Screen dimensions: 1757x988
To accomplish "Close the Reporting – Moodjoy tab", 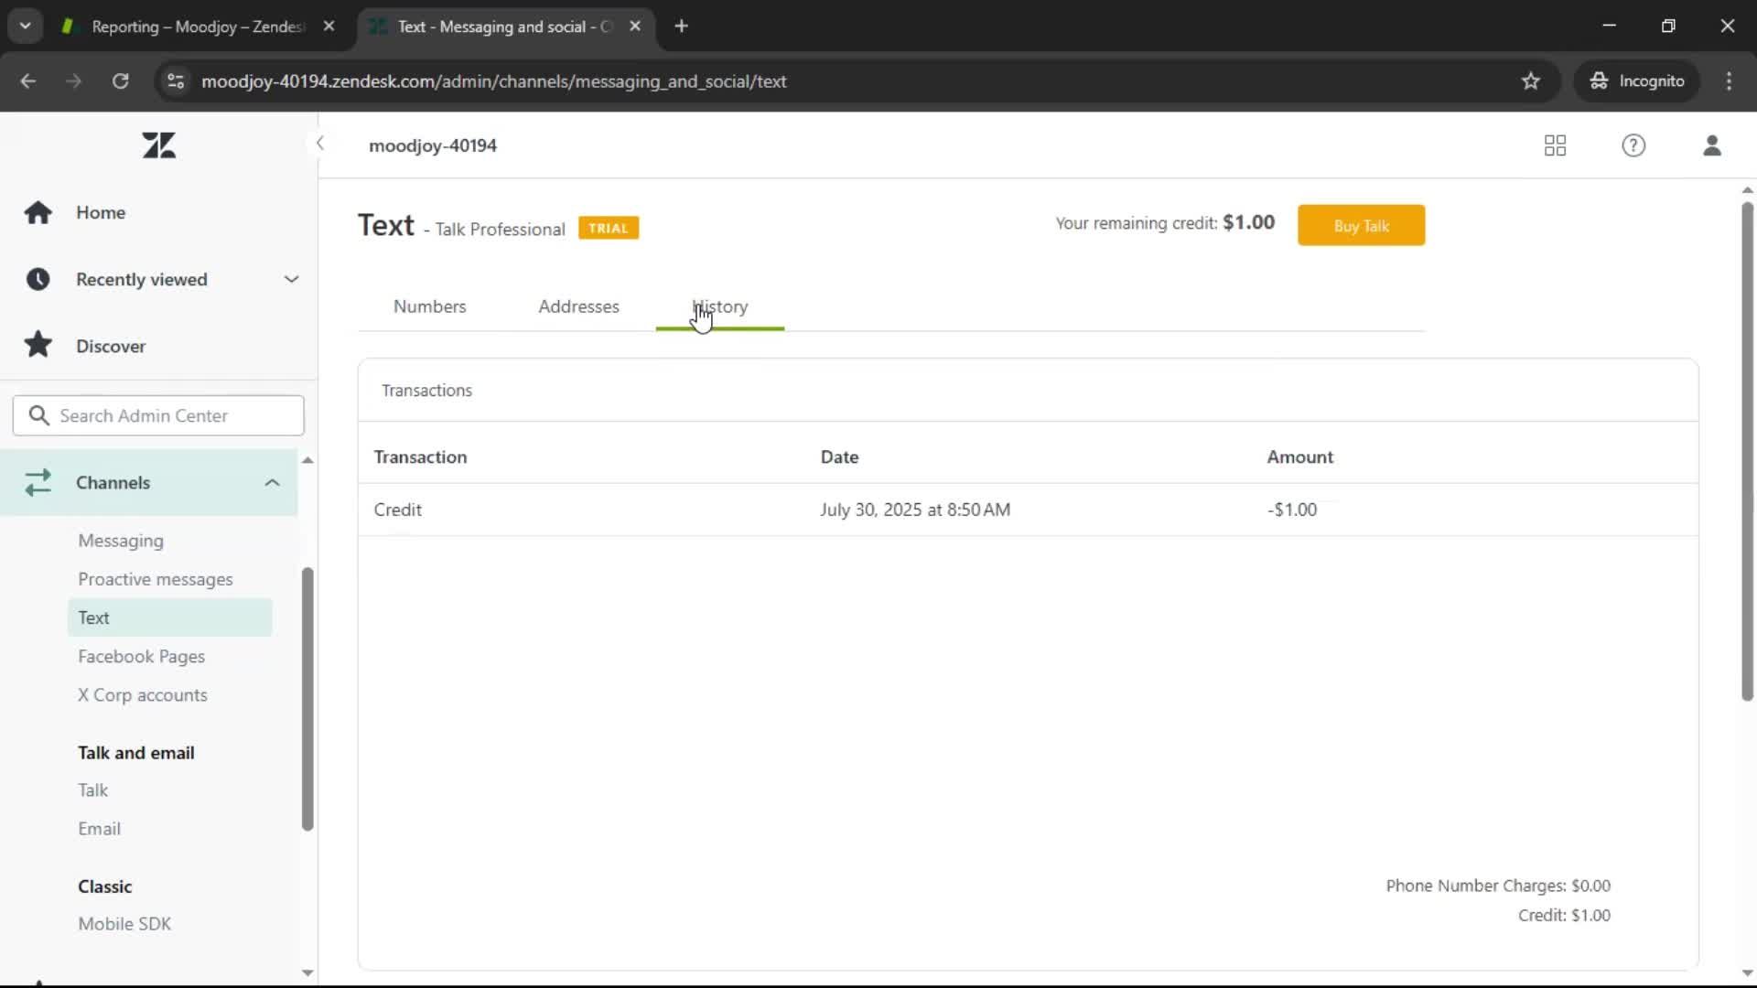I will 329,27.
